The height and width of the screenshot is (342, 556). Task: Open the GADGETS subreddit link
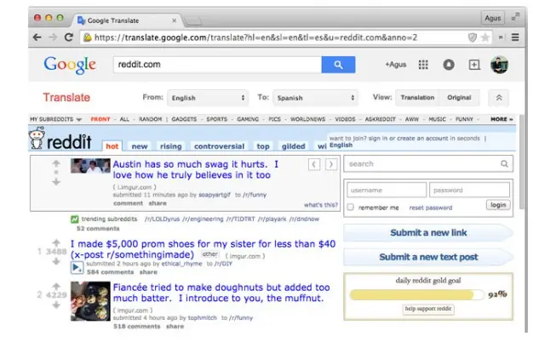pyautogui.click(x=184, y=119)
